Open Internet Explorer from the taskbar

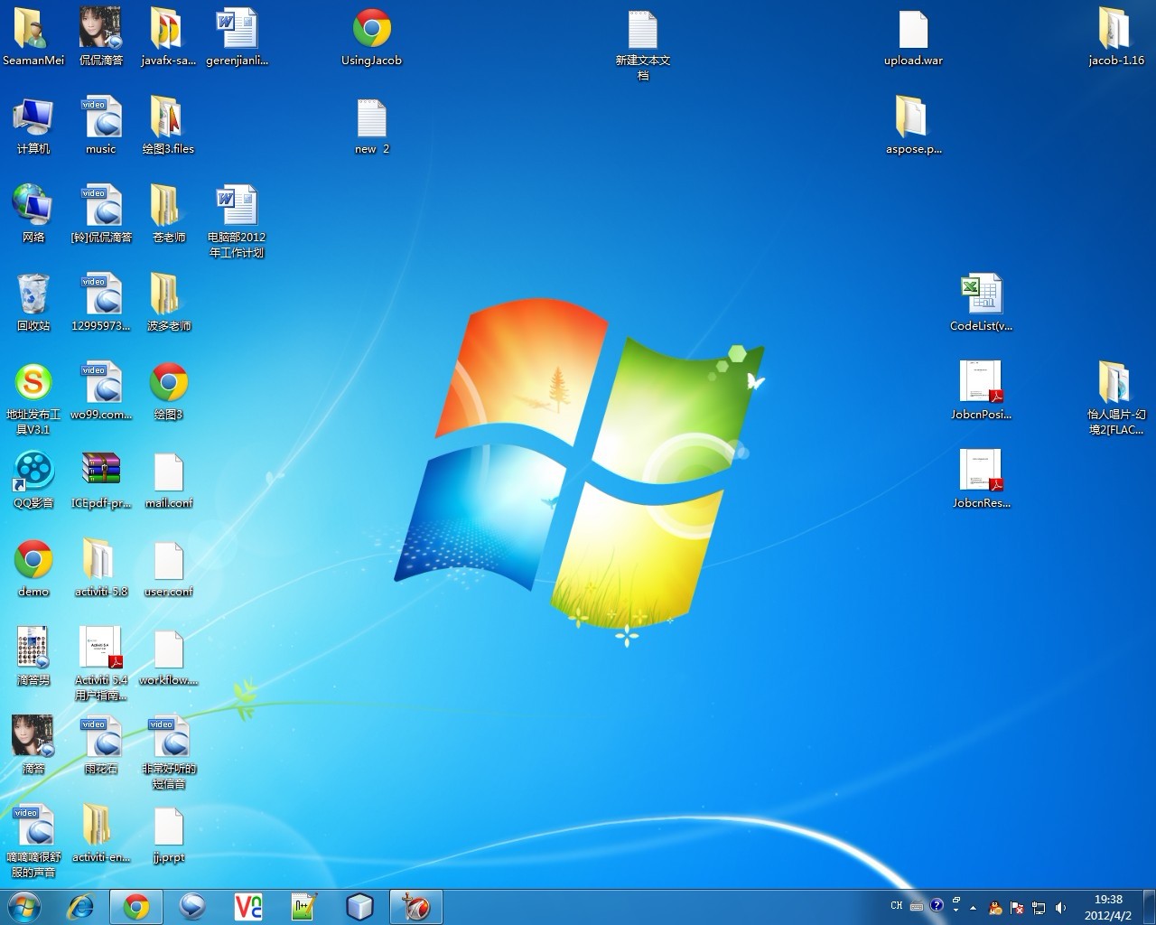click(81, 907)
